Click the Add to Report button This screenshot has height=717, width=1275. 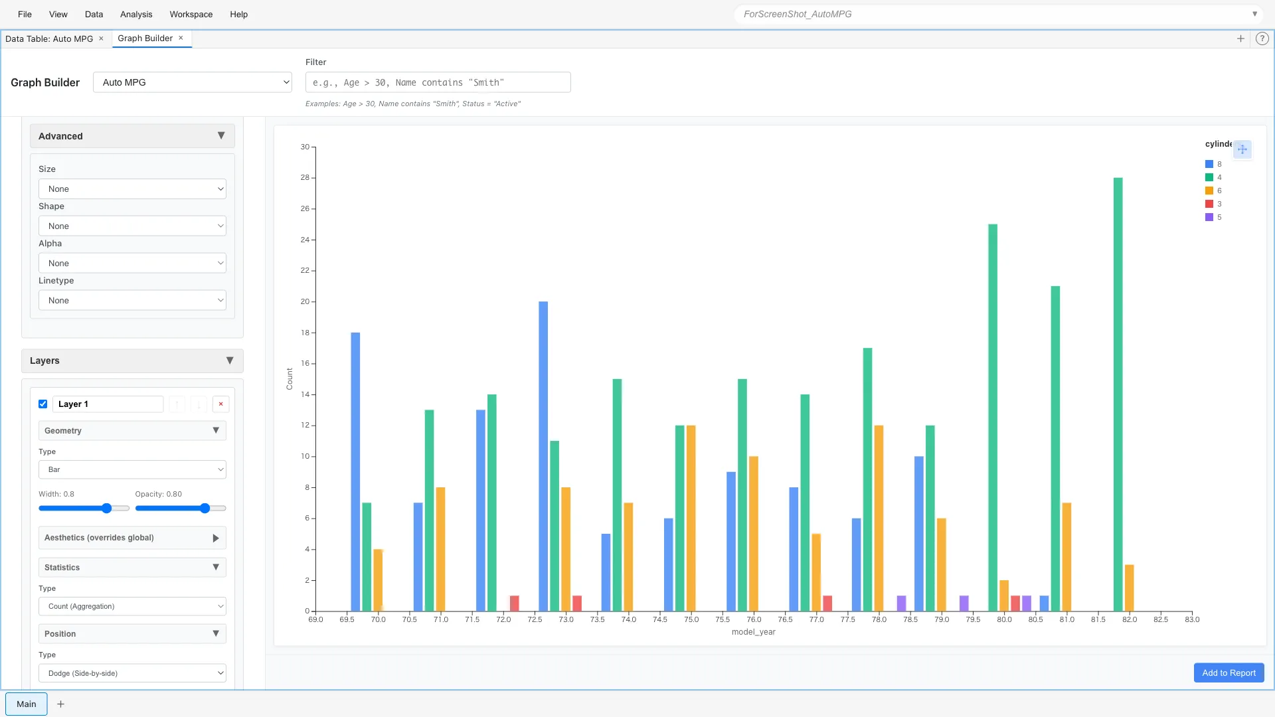1228,673
